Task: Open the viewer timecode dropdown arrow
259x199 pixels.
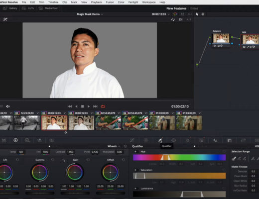Action: [169, 14]
